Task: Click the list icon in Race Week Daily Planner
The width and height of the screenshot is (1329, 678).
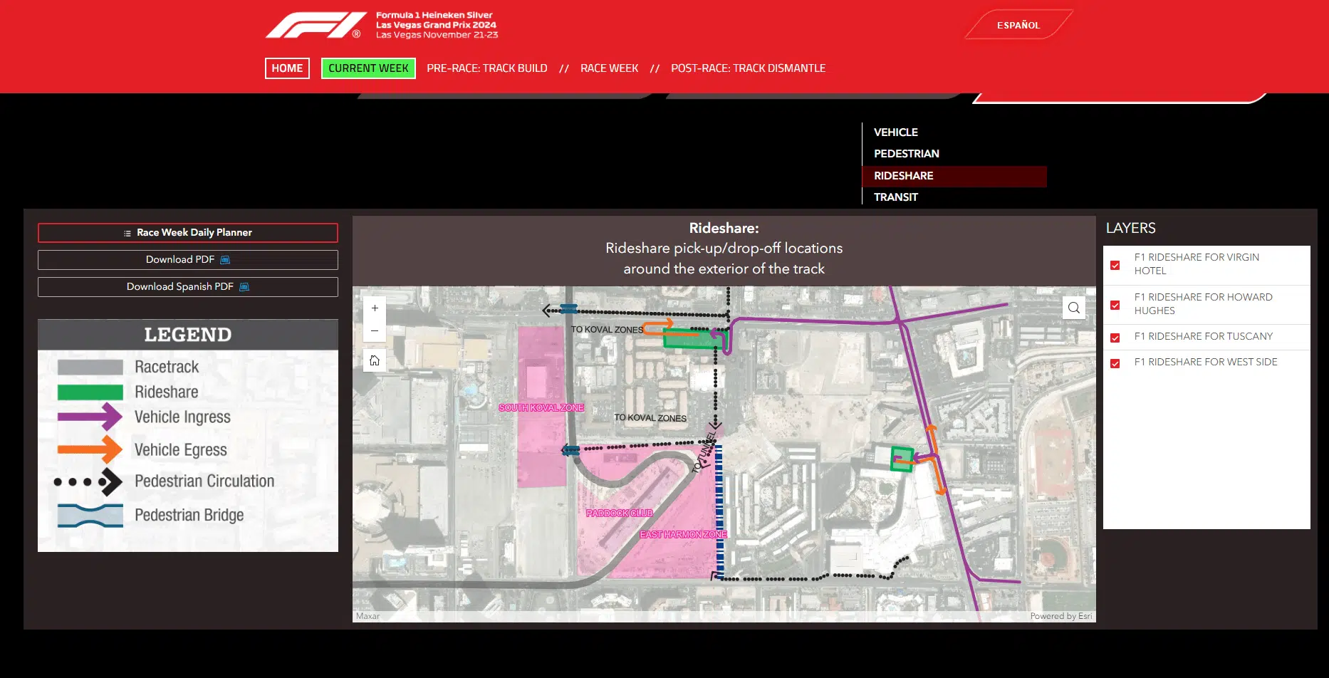Action: click(x=127, y=233)
